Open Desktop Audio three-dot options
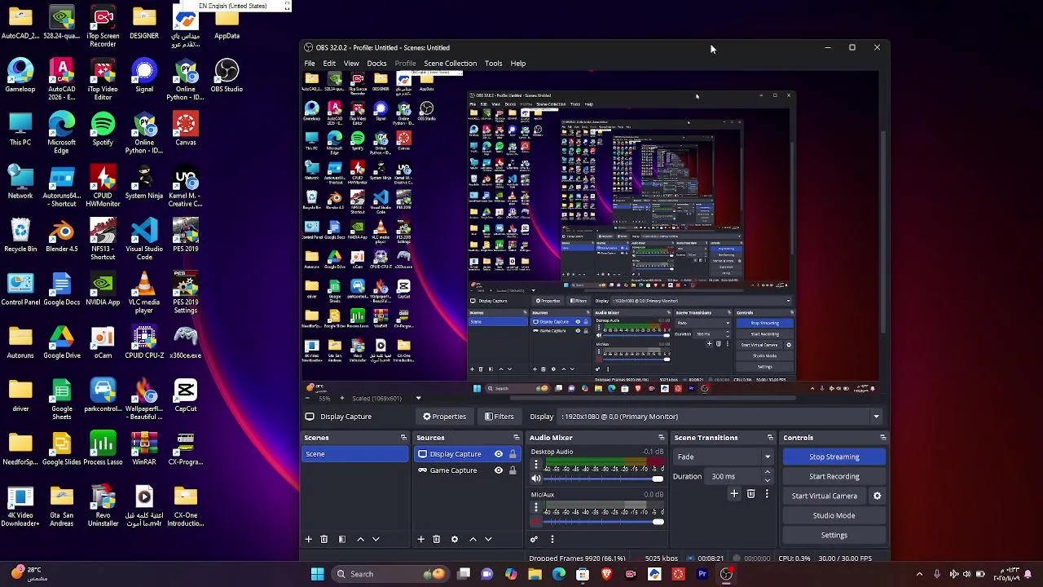The width and height of the screenshot is (1043, 587). click(536, 465)
